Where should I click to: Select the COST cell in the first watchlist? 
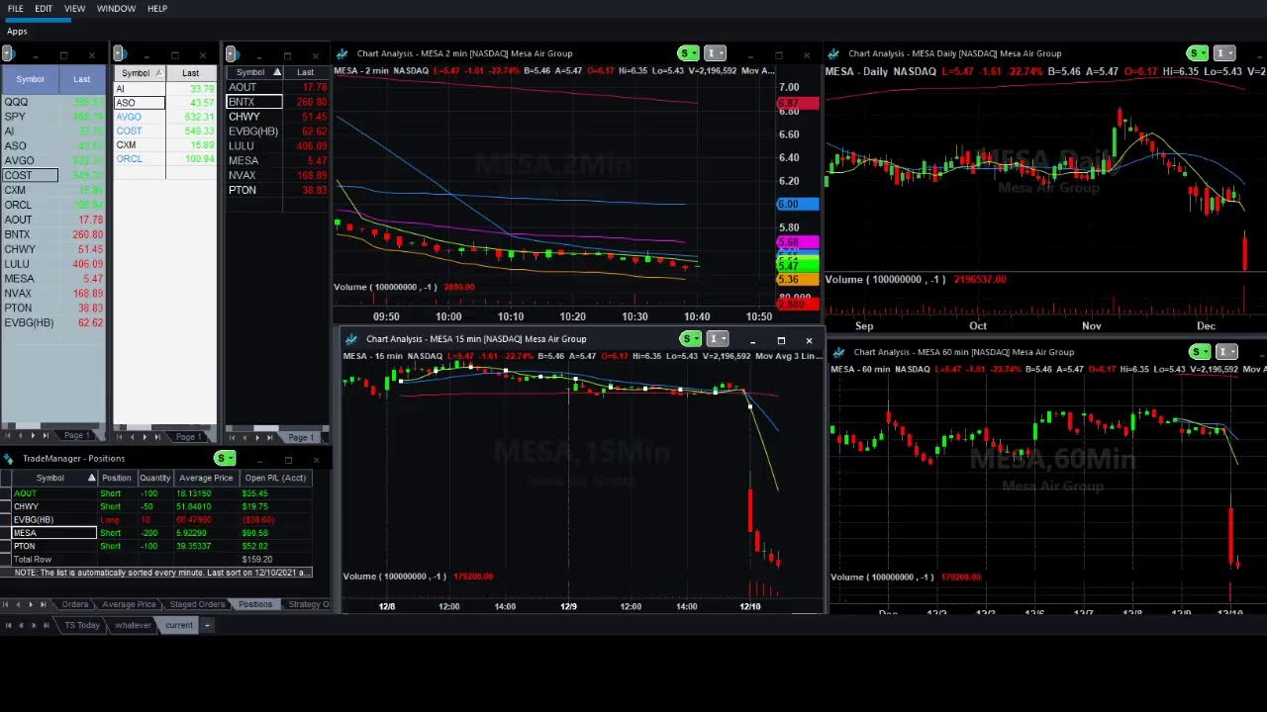[x=30, y=175]
